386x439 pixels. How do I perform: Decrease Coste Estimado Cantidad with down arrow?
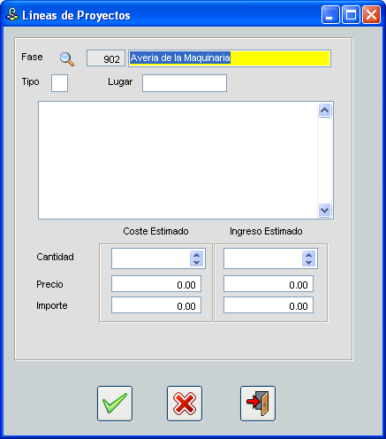(197, 262)
